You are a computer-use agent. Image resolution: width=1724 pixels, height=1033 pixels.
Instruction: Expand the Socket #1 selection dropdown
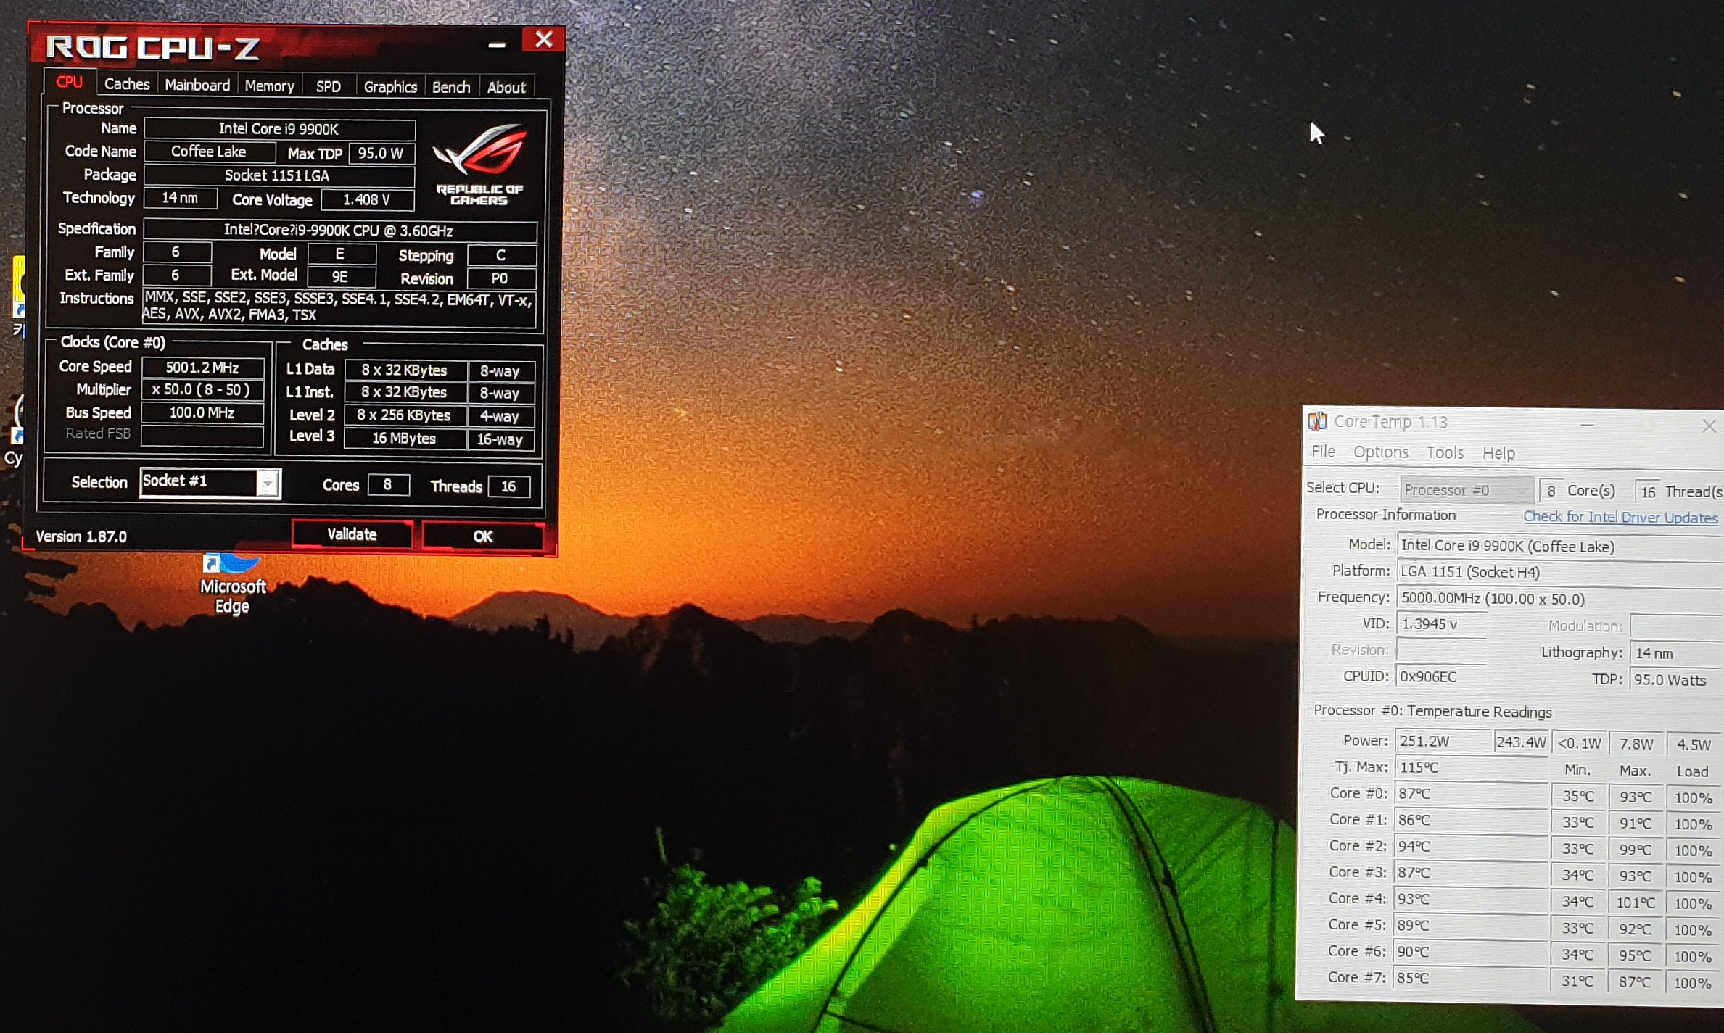coord(267,483)
